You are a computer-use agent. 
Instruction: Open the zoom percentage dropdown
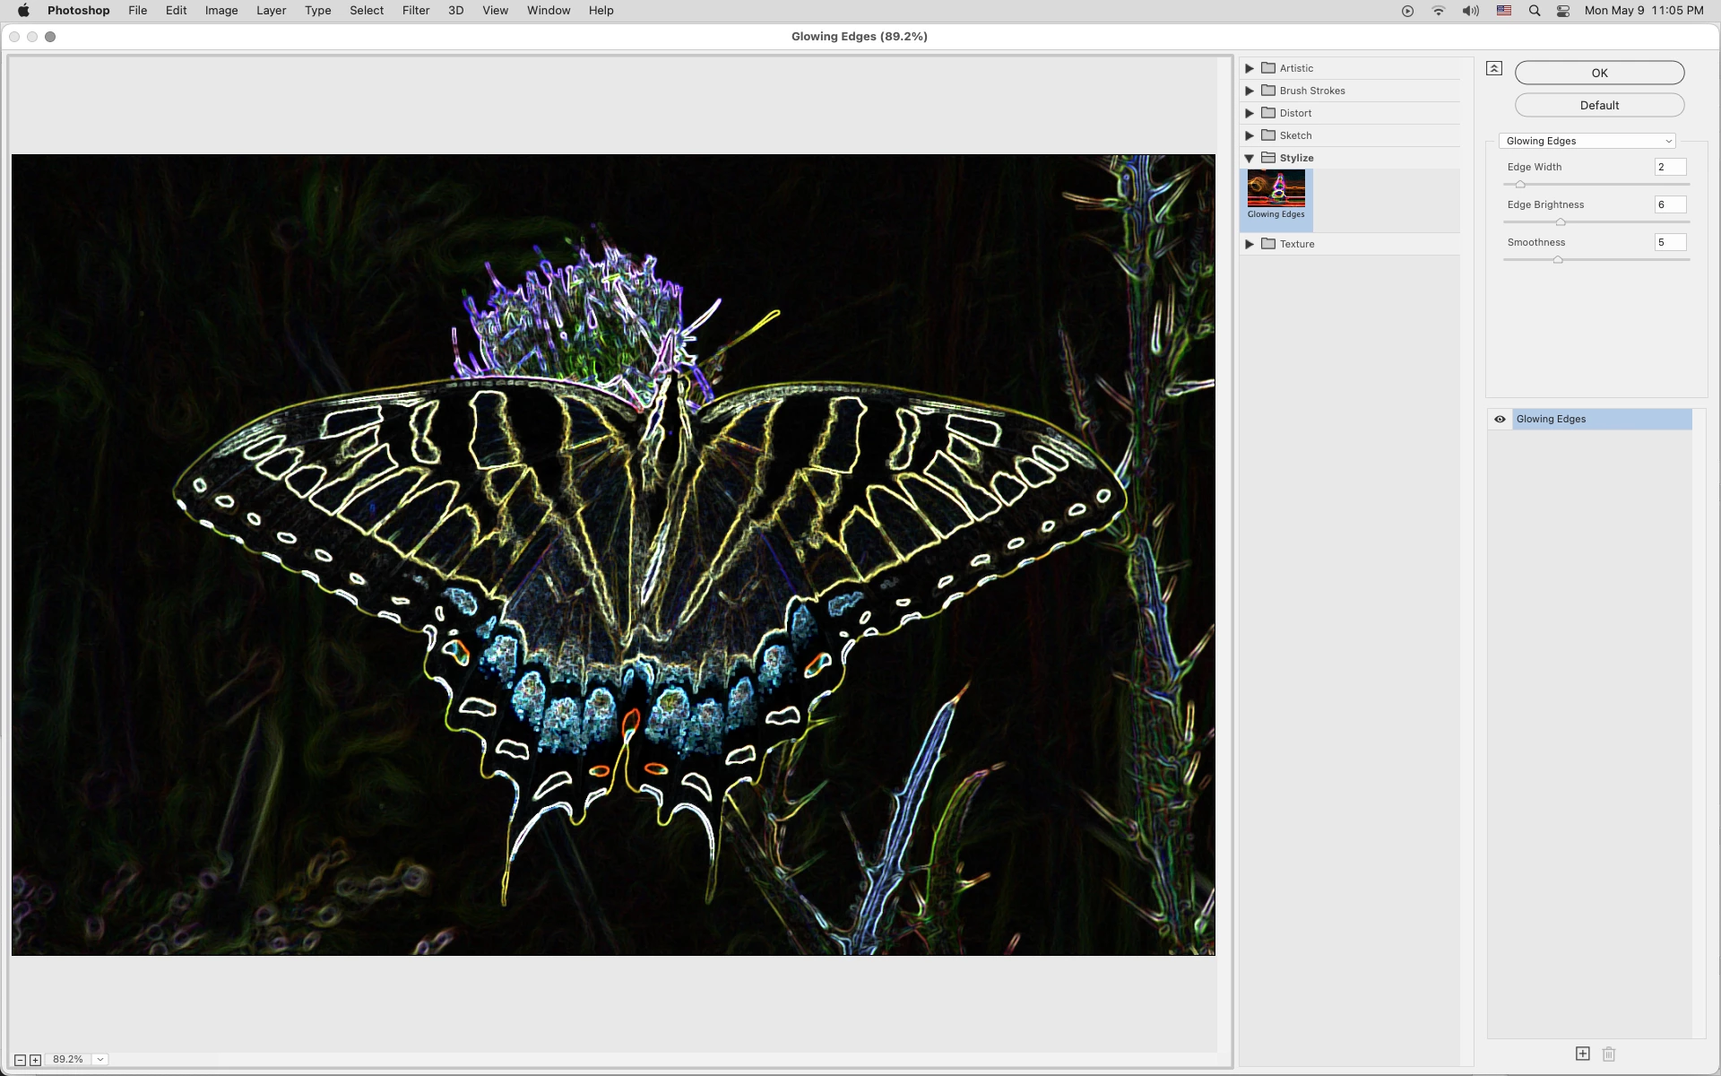[x=100, y=1060]
